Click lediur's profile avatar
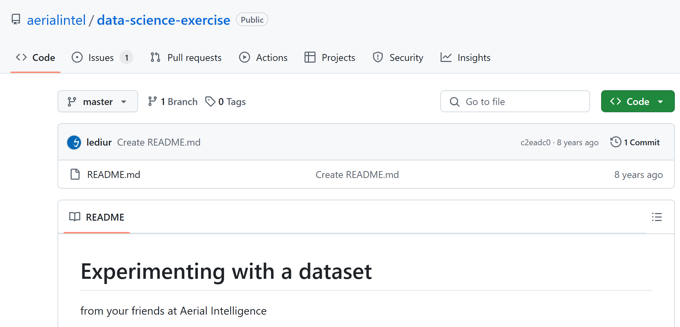The width and height of the screenshot is (680, 327). coord(74,142)
